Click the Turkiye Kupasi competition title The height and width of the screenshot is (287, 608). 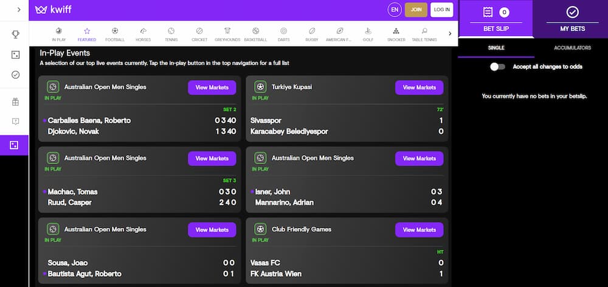292,87
